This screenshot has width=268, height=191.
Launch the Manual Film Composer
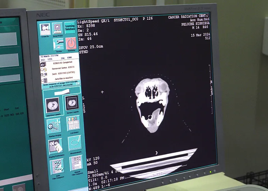[76, 164]
